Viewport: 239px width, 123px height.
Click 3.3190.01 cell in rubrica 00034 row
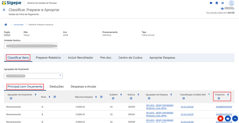pyautogui.click(x=80, y=114)
